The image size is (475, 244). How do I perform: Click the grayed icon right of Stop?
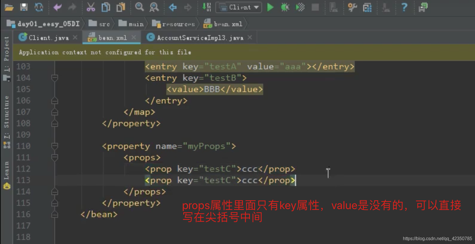(333, 7)
